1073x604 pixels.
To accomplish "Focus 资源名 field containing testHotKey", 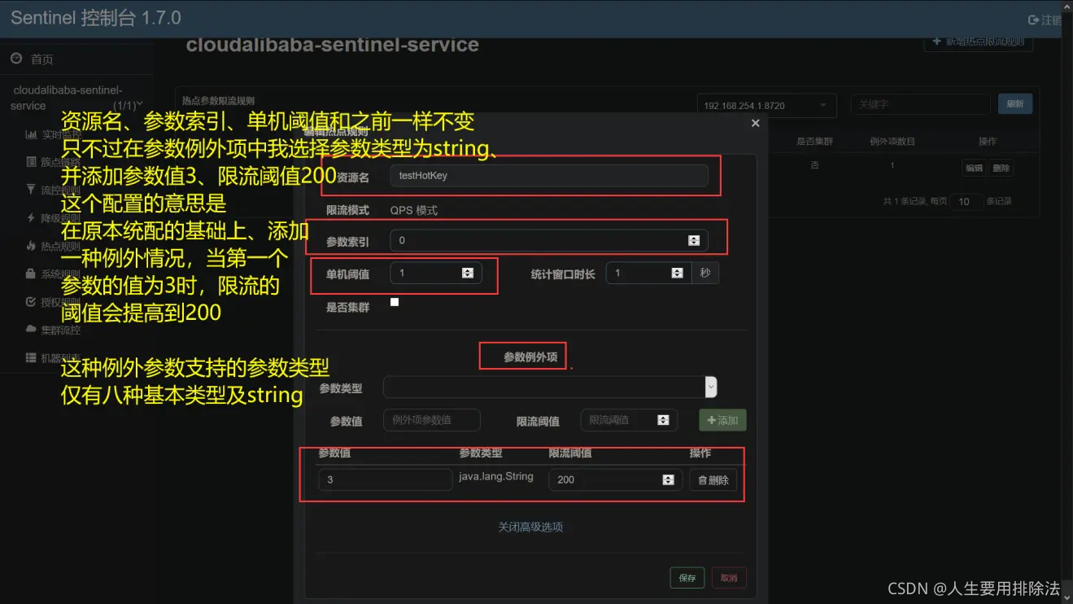I will (x=549, y=175).
